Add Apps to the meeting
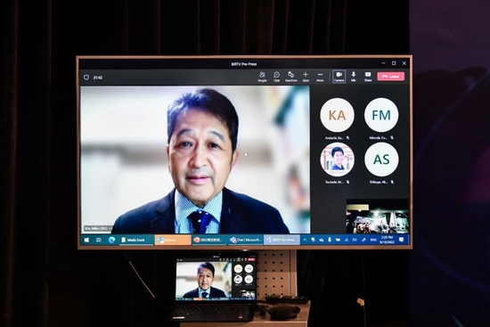Screen dimensions: 490x327 point(306,77)
